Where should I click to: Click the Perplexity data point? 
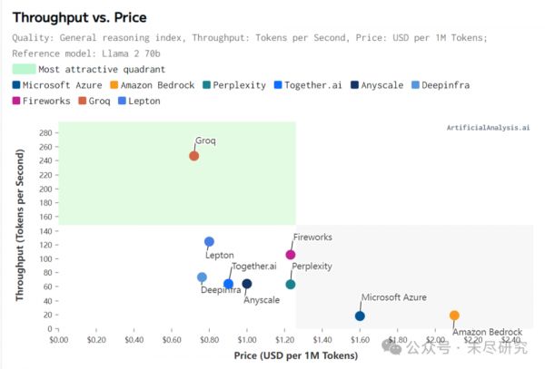[x=291, y=284]
